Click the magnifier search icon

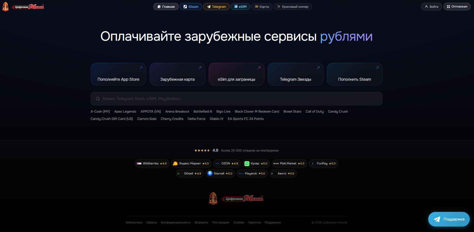(98, 99)
